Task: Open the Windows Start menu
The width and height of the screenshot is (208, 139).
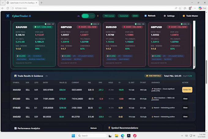Action: pos(73,136)
